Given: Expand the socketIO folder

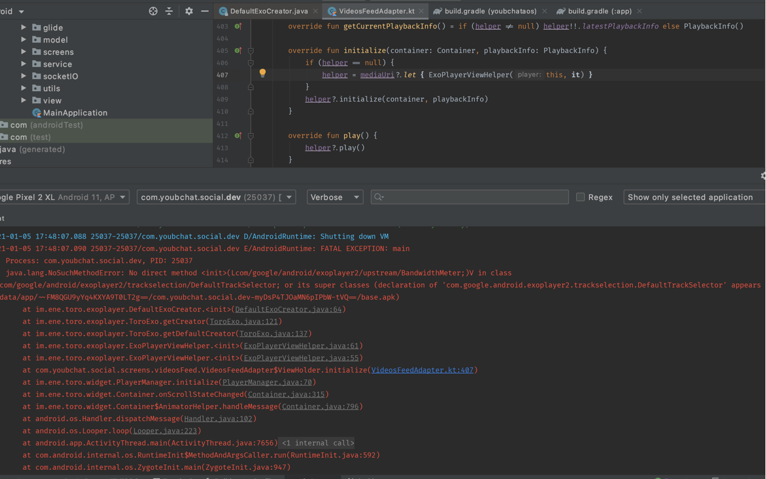Looking at the screenshot, I should (24, 76).
